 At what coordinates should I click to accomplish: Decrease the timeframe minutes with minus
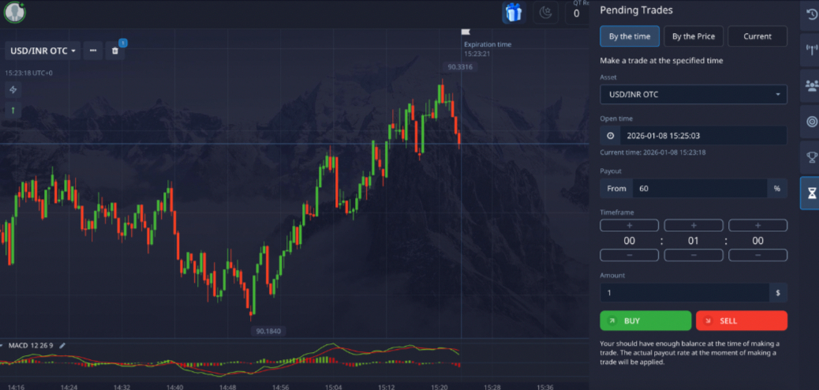click(693, 255)
